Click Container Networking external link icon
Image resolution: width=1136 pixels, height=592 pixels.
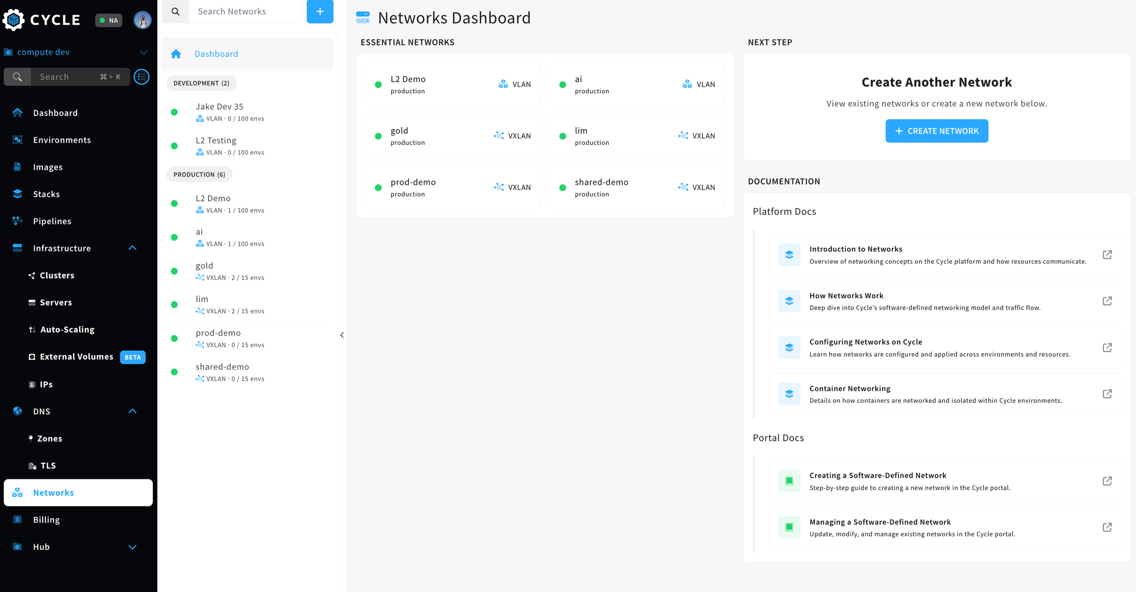pos(1107,394)
